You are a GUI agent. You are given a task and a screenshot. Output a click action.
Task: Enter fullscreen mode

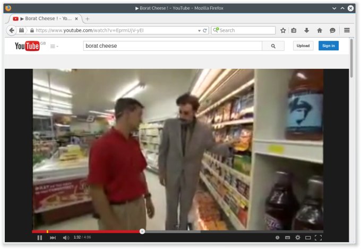pyautogui.click(x=318, y=237)
